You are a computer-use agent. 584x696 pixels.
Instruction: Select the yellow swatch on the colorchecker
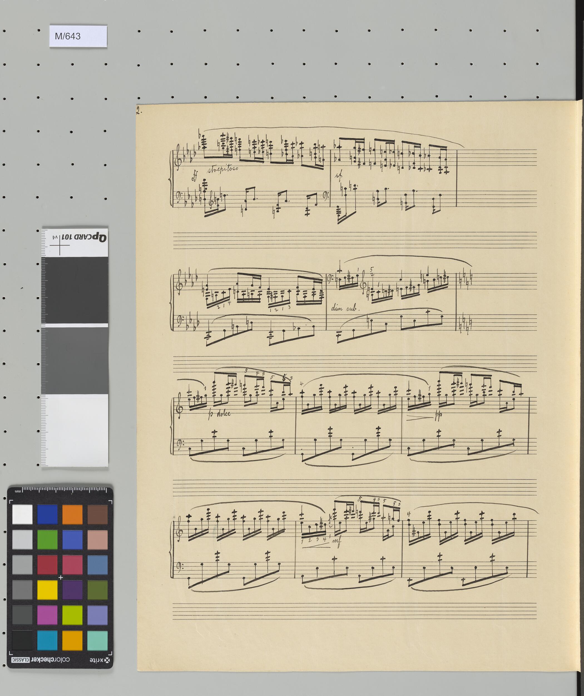[47, 590]
